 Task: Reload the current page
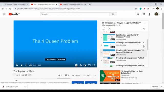(10, 9)
